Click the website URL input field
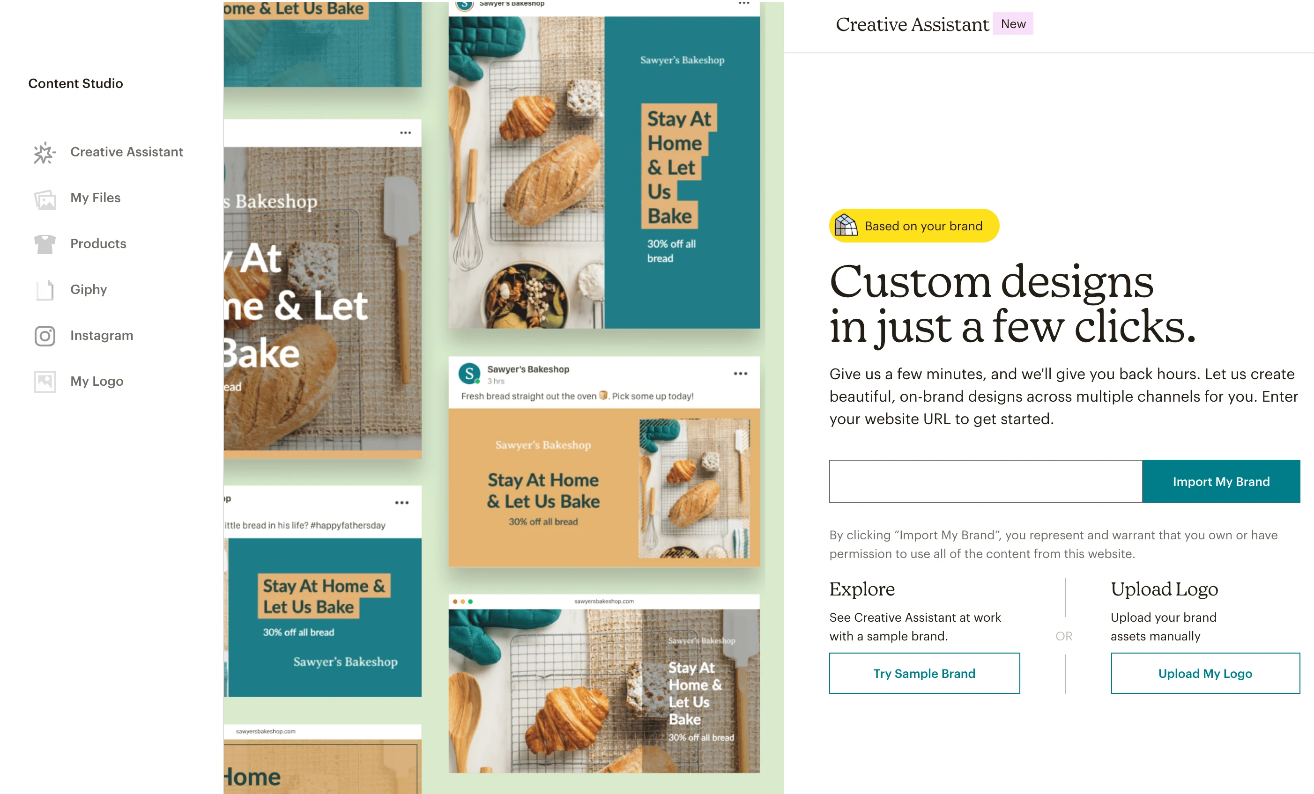The width and height of the screenshot is (1314, 794). point(987,480)
